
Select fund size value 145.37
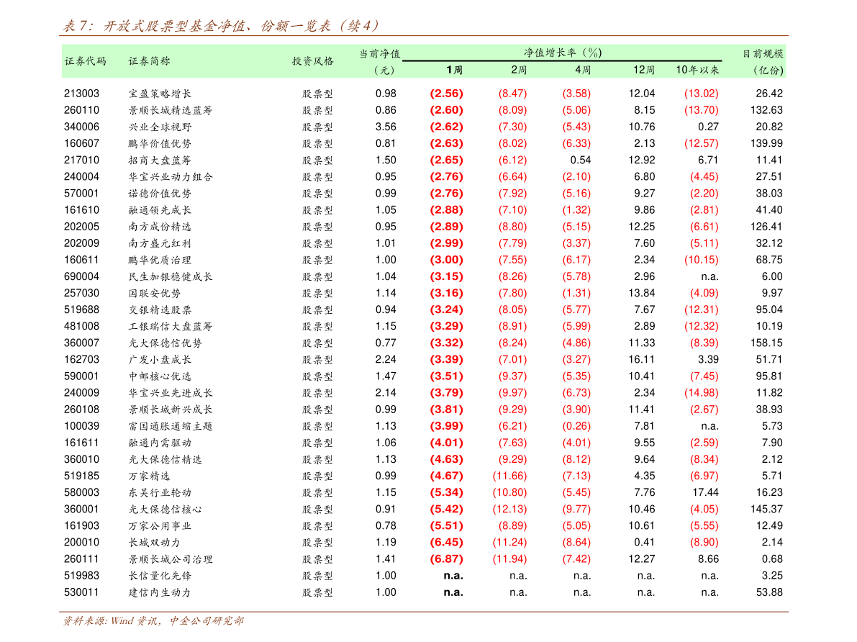tap(767, 509)
